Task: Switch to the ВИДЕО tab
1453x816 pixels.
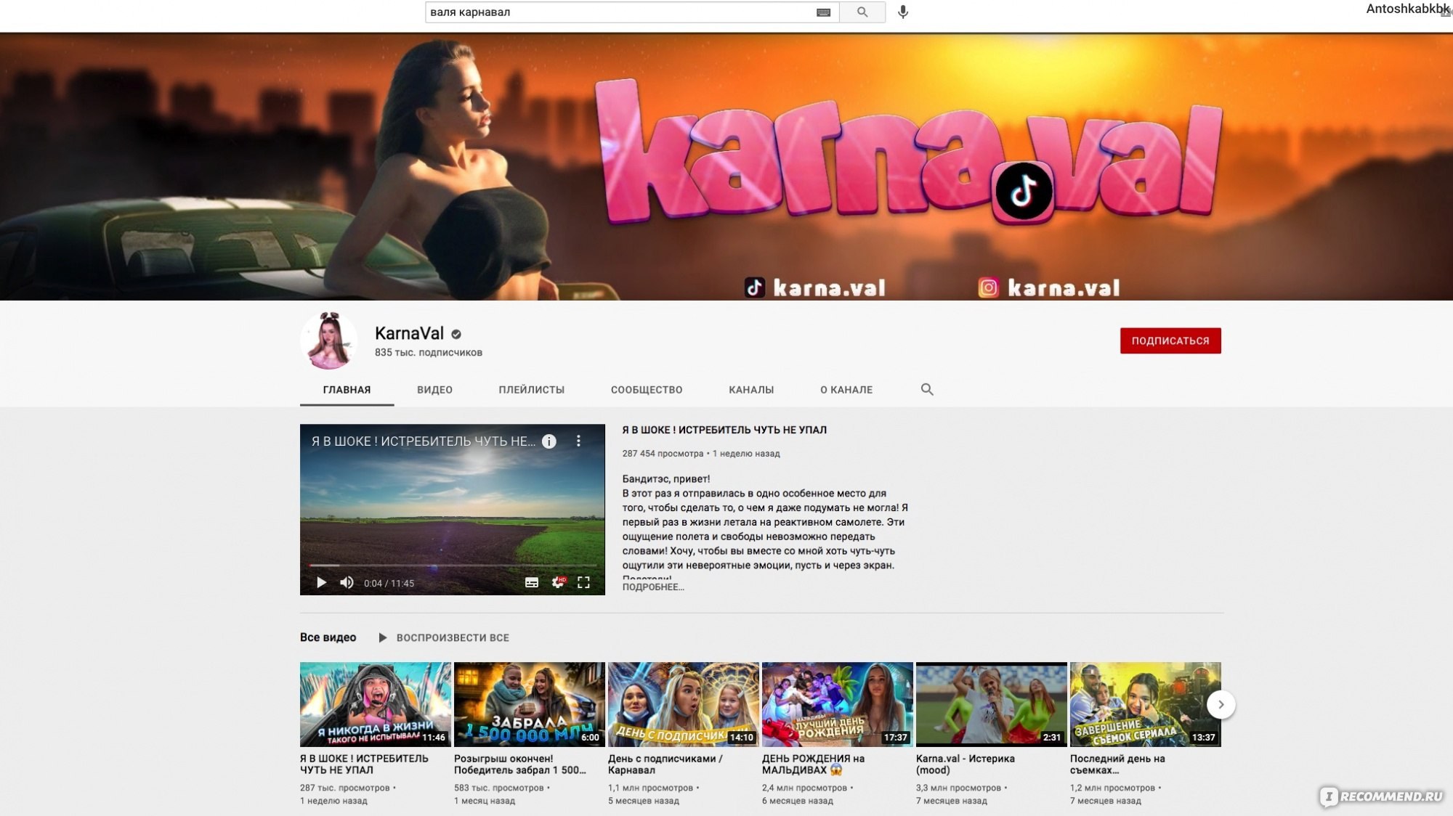Action: click(434, 390)
